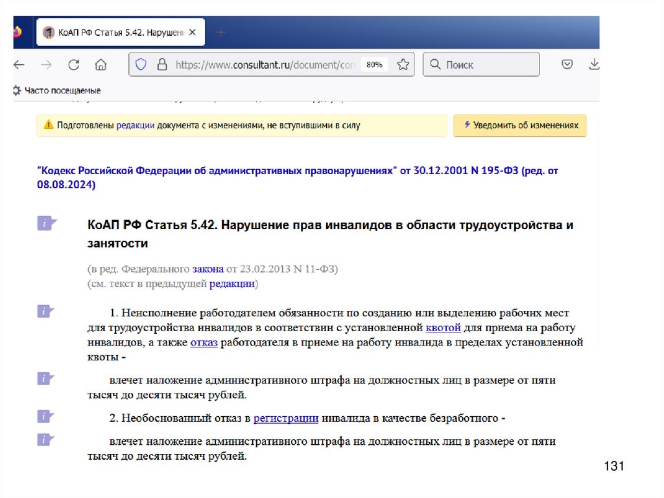Open a new tab with plus button
The image size is (664, 498).
coord(221,32)
